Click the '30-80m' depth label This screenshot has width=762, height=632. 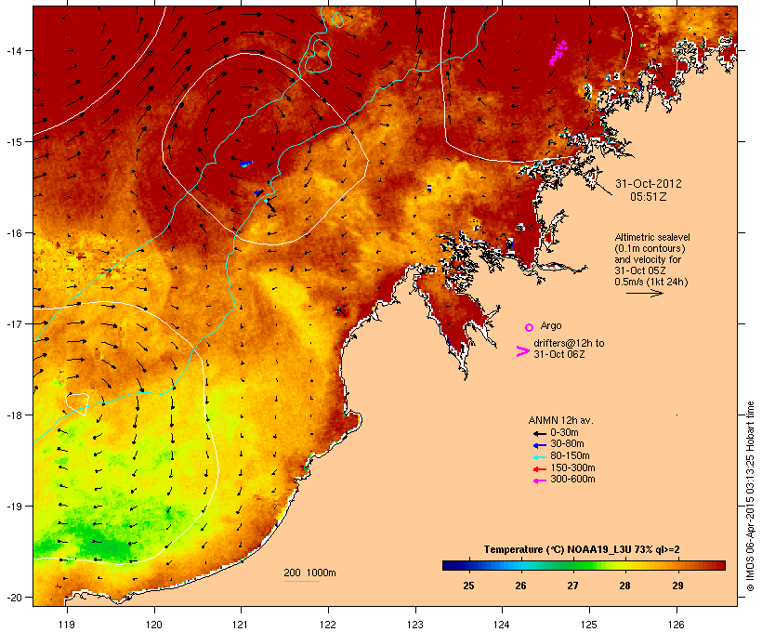pyautogui.click(x=567, y=444)
